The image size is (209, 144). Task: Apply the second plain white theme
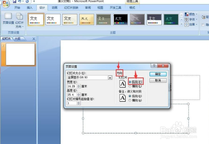click(53, 19)
